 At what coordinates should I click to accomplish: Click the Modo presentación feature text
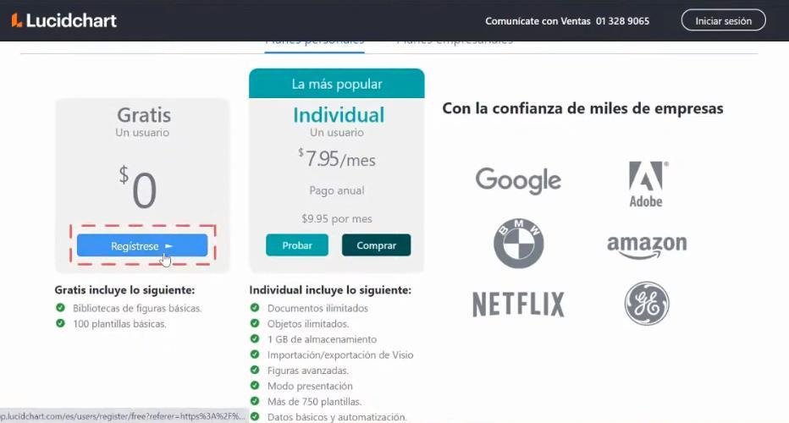coord(310,386)
